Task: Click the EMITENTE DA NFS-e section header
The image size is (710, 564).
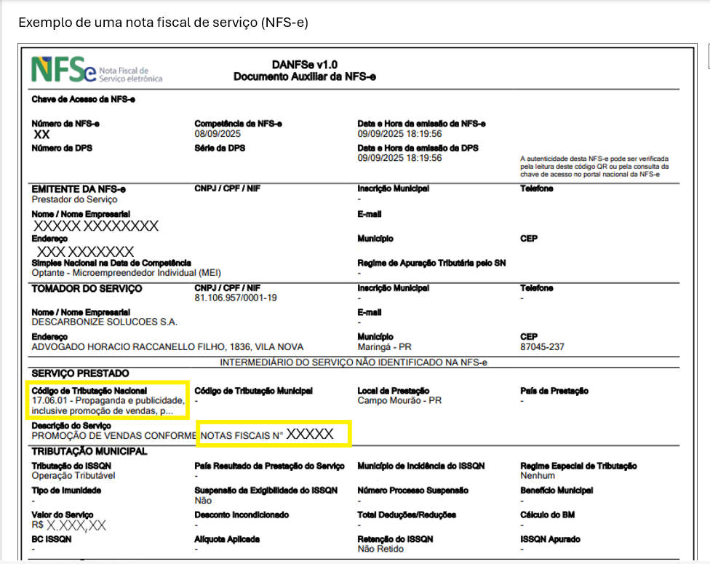Action: pos(79,189)
